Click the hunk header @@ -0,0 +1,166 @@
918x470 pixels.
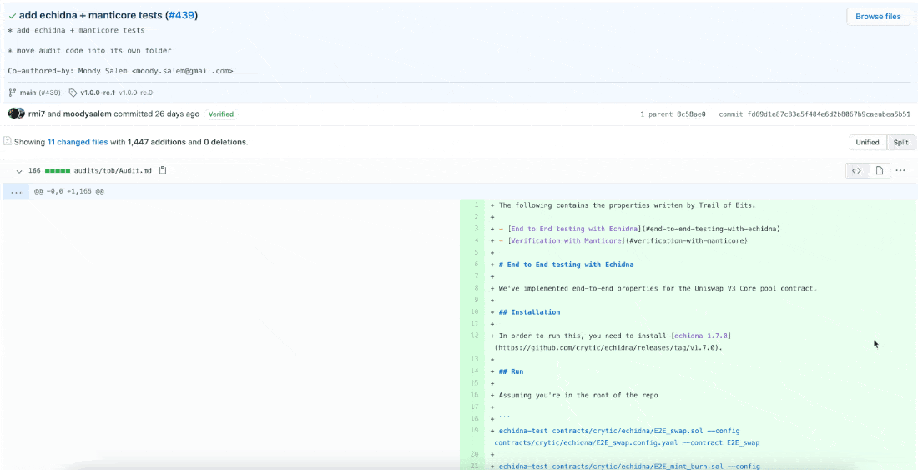(x=69, y=191)
